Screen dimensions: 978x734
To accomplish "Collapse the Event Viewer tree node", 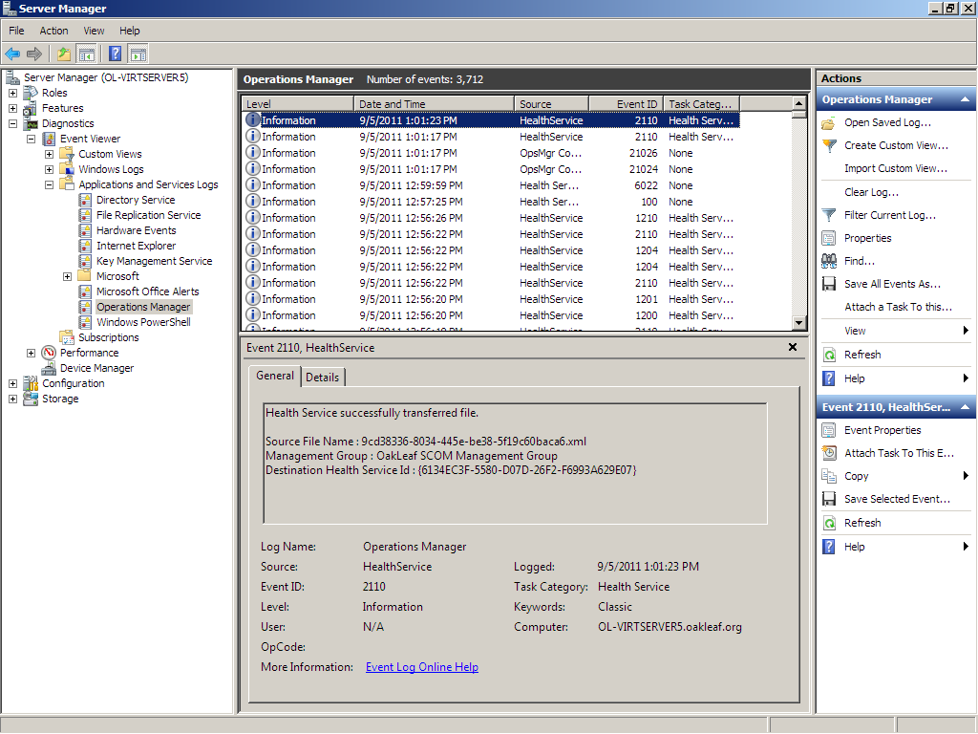I will pyautogui.click(x=31, y=140).
